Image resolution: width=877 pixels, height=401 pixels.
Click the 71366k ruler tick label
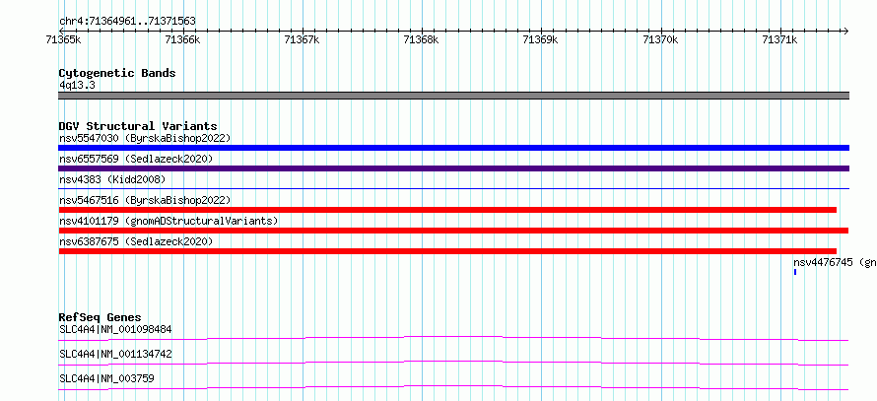(183, 40)
